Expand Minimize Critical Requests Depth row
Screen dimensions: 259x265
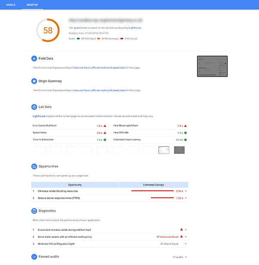pos(186,244)
